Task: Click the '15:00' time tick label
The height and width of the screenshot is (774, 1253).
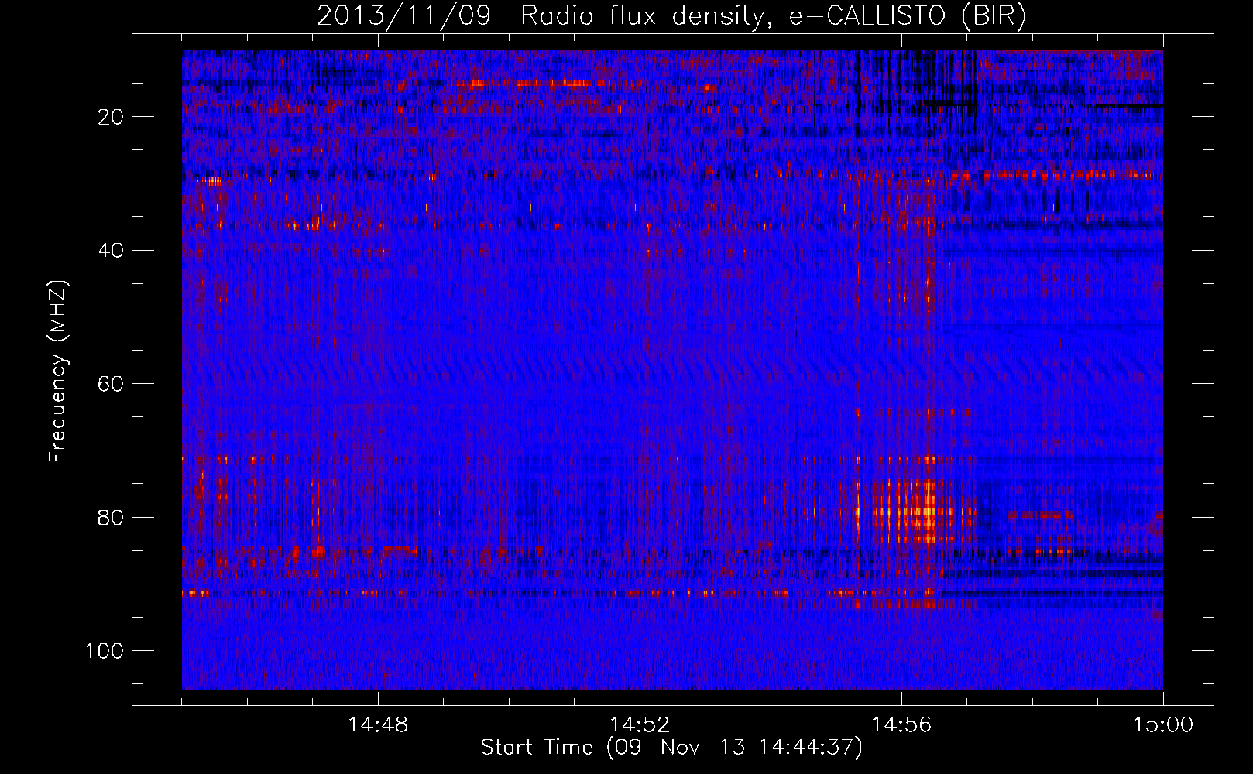Action: tap(1163, 725)
